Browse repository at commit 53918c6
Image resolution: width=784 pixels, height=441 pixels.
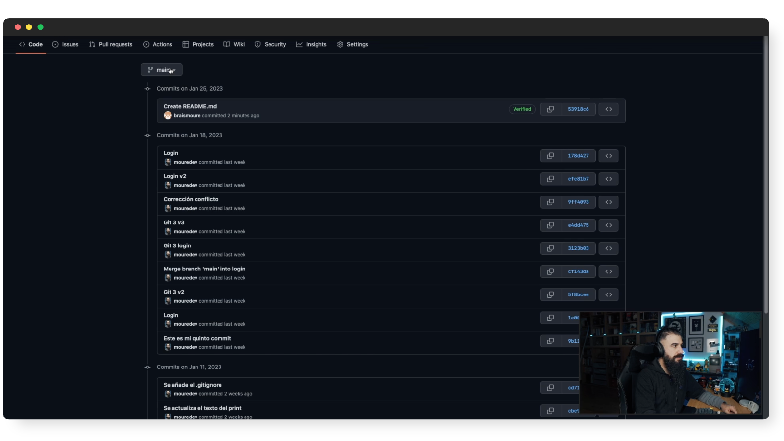click(x=609, y=109)
